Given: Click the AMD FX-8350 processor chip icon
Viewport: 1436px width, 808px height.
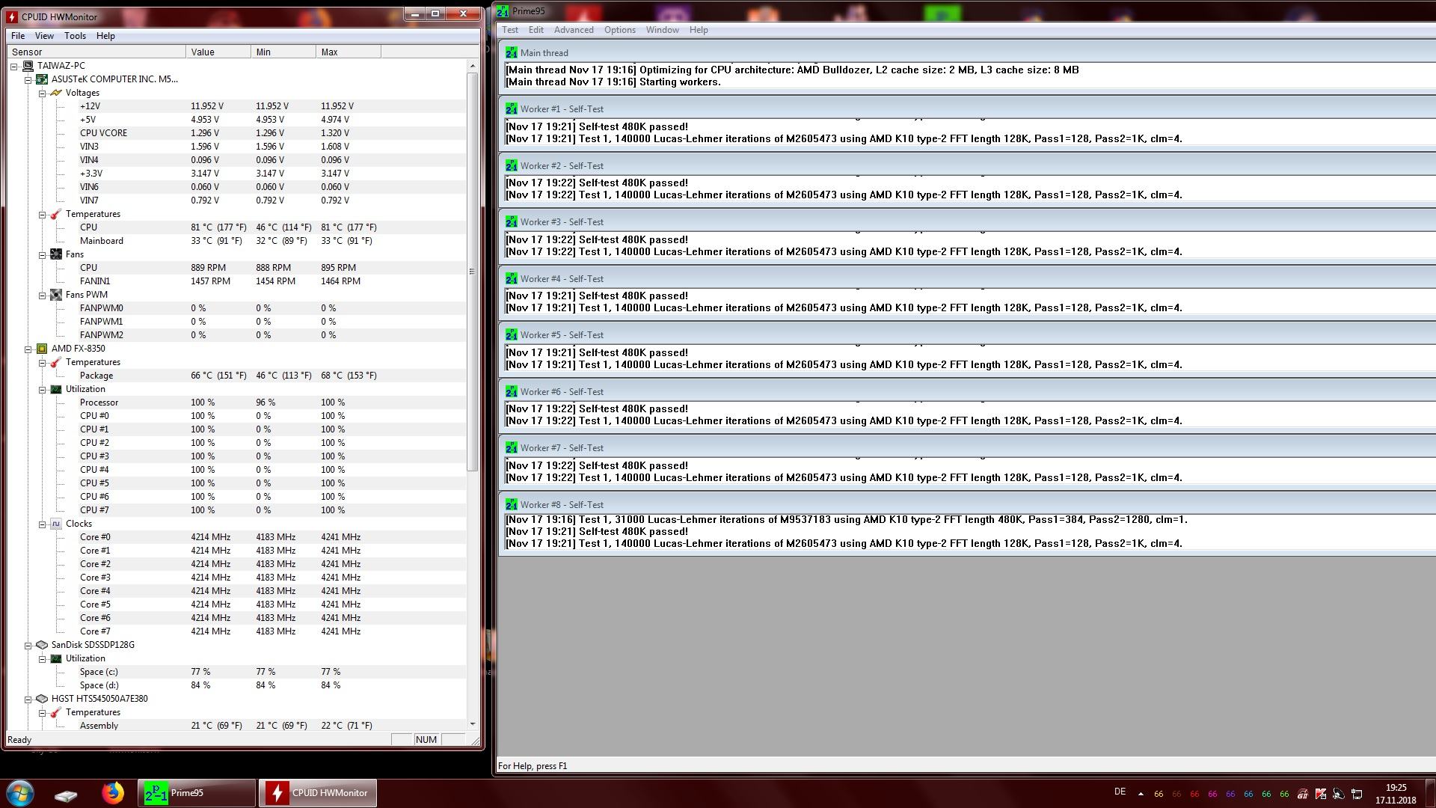Looking at the screenshot, I should 42,349.
